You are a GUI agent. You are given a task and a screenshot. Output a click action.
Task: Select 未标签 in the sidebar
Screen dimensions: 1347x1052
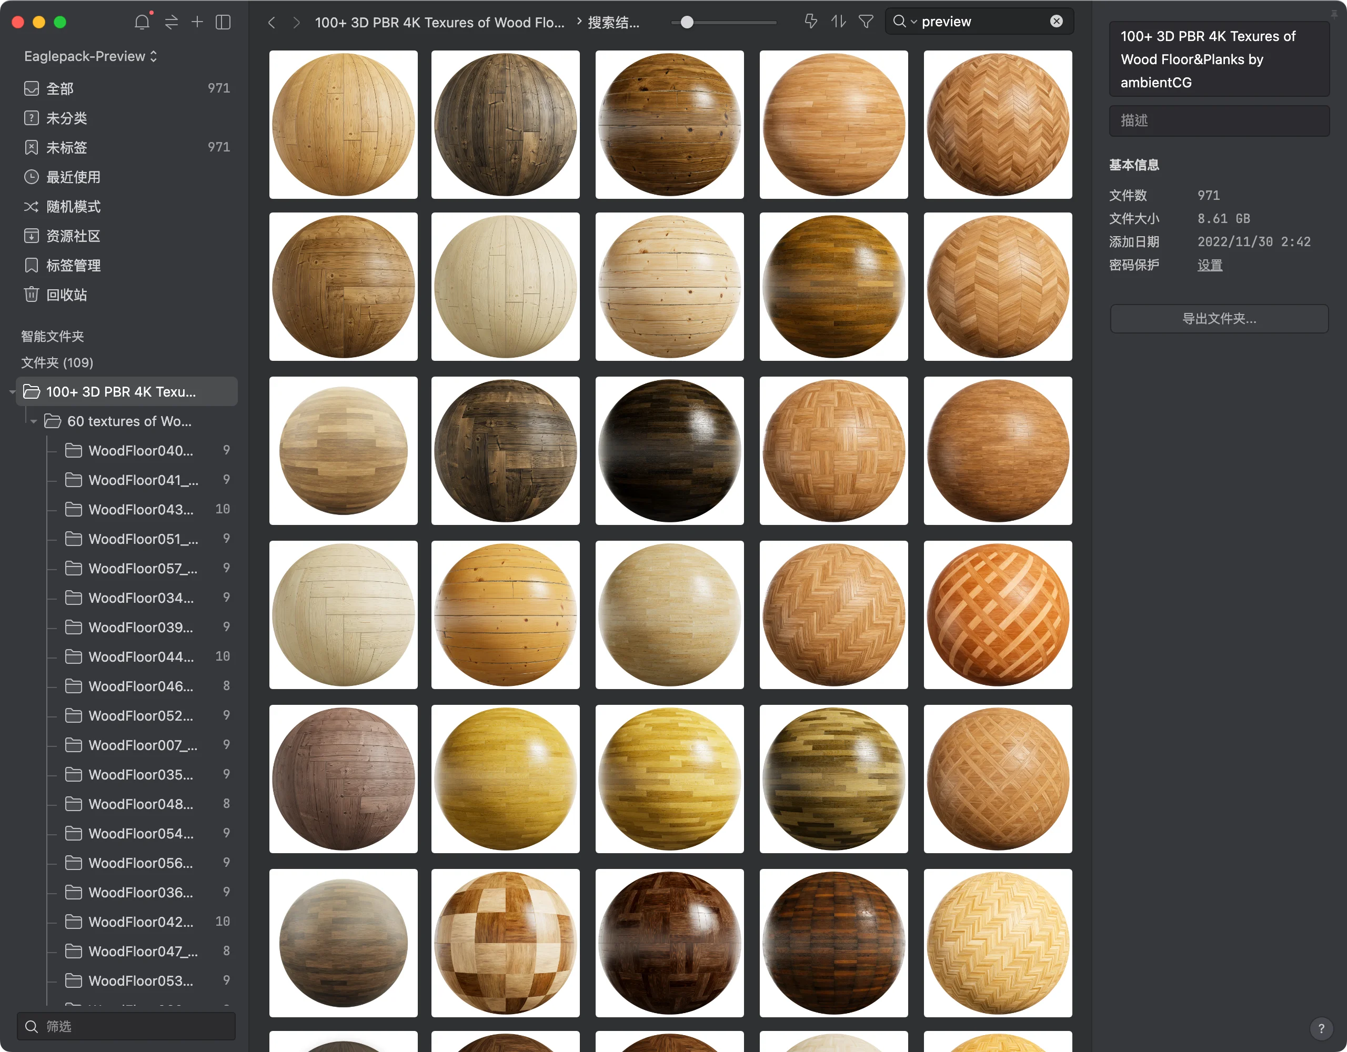tap(126, 147)
